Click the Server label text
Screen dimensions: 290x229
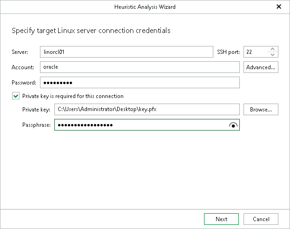20,52
